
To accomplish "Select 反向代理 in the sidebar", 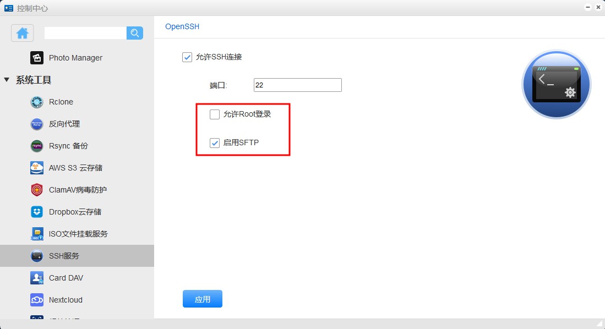I will click(x=64, y=124).
